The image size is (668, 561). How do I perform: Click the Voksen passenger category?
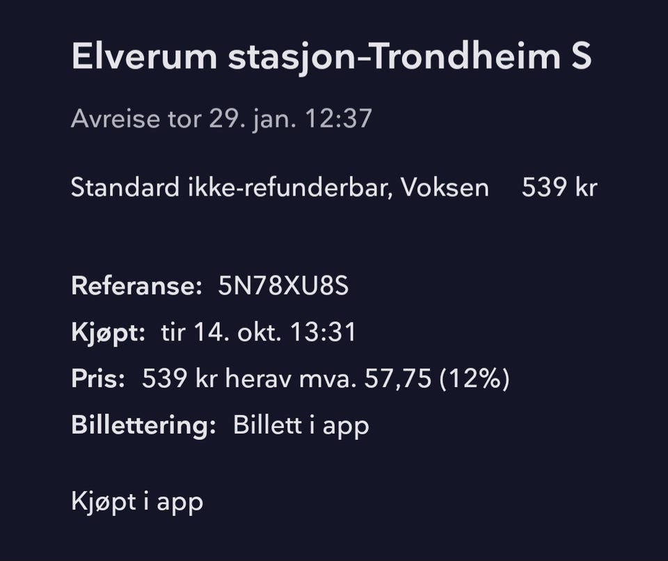pyautogui.click(x=445, y=188)
